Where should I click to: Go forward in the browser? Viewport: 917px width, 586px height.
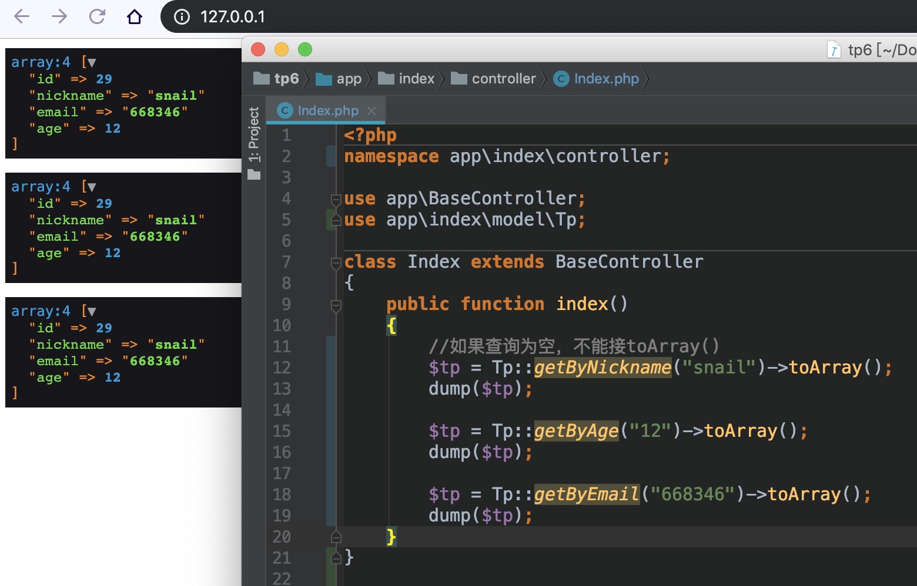(59, 16)
